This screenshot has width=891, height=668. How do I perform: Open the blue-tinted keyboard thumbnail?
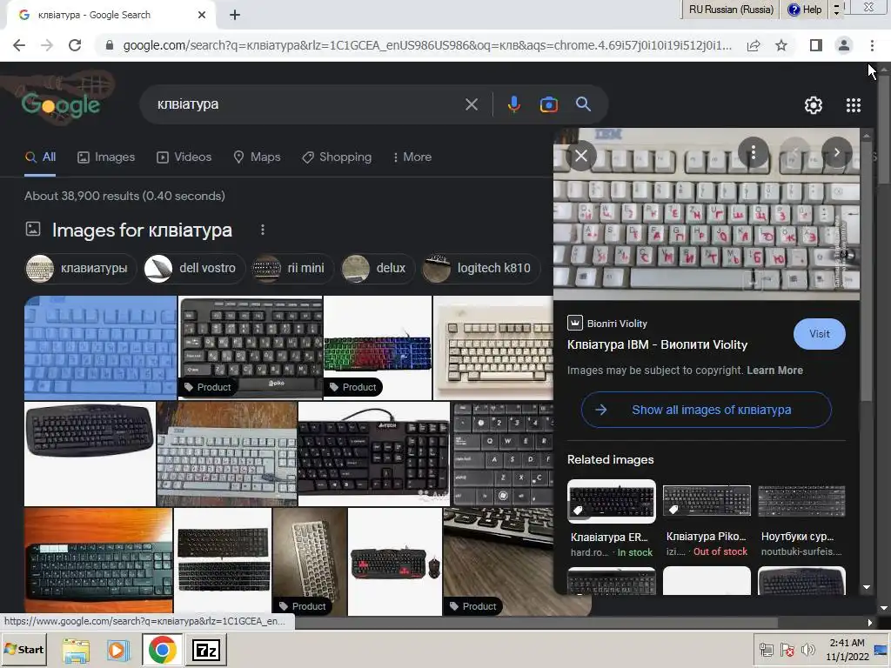(x=101, y=348)
